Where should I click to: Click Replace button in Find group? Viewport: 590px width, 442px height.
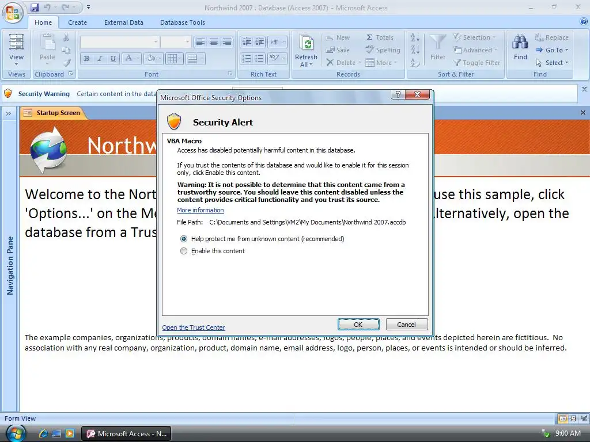point(551,37)
